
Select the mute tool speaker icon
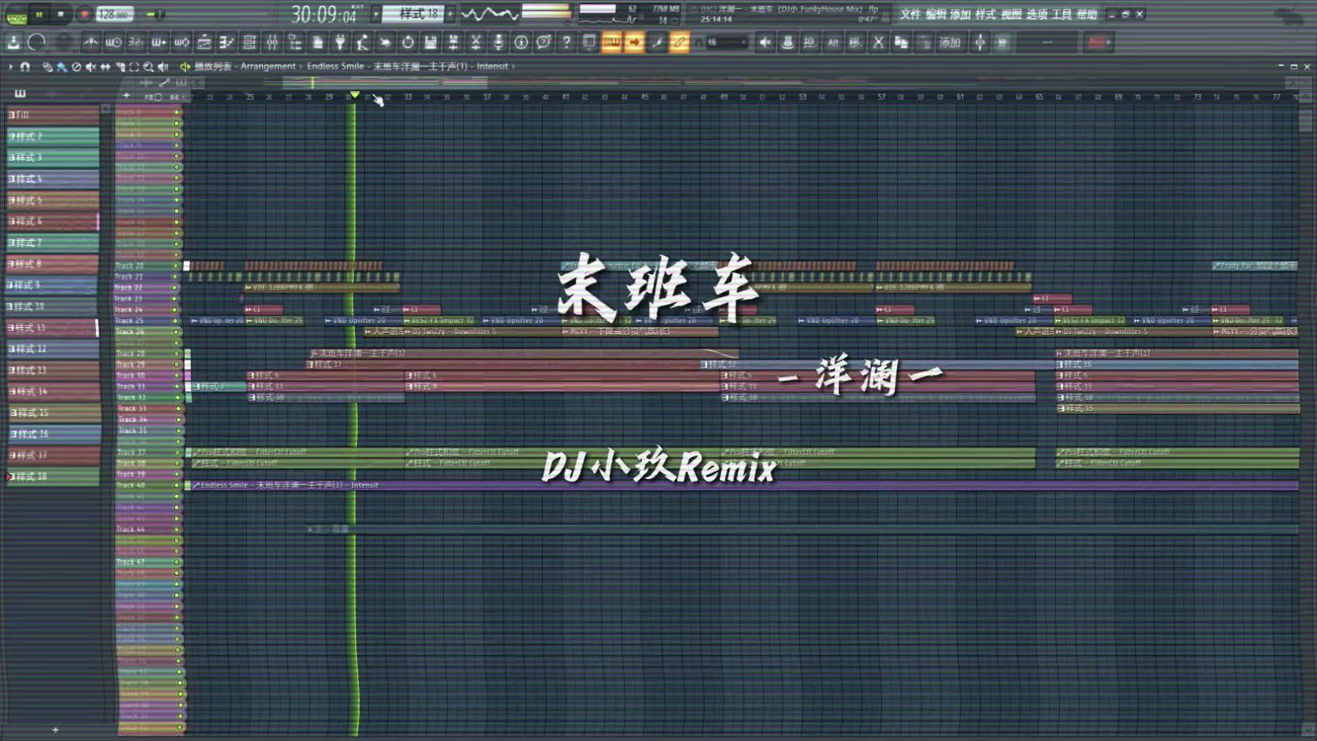[91, 67]
